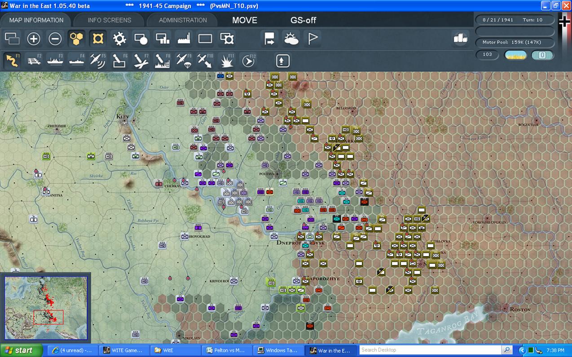Click the date 8/21/1941 Turn: 10 field
The width and height of the screenshot is (572, 357).
pos(515,20)
